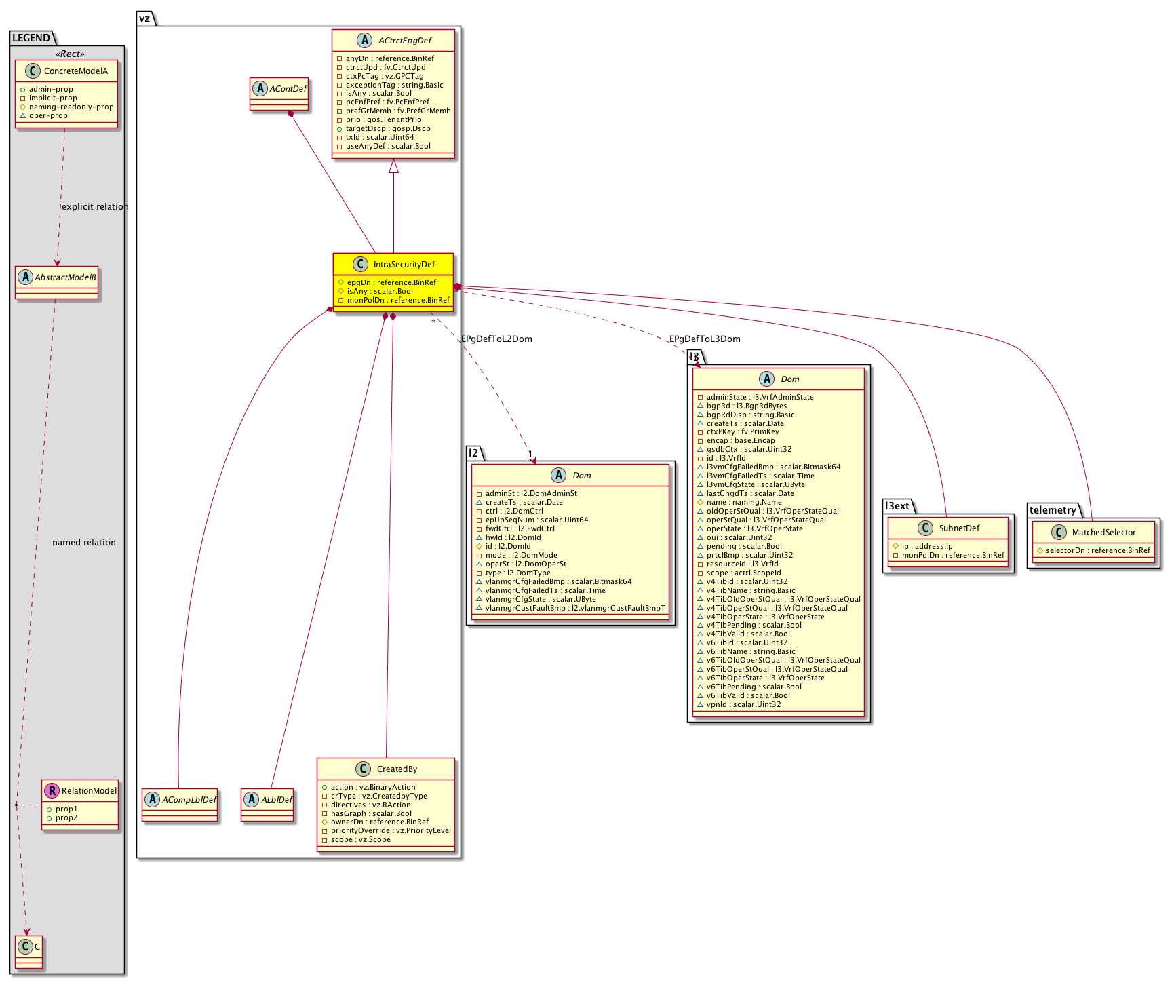Click the l3ext package tab

click(x=897, y=506)
